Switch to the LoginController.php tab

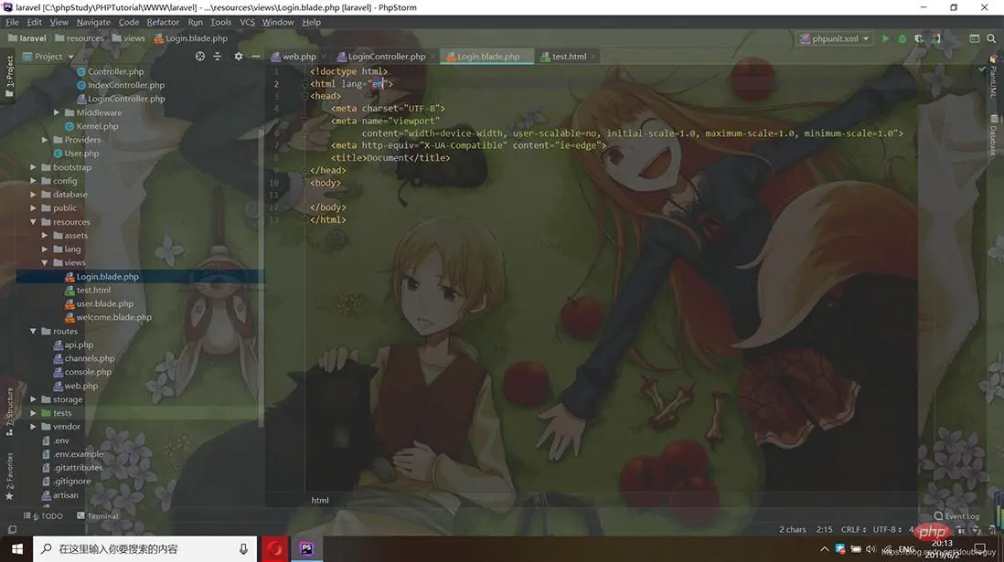(386, 56)
